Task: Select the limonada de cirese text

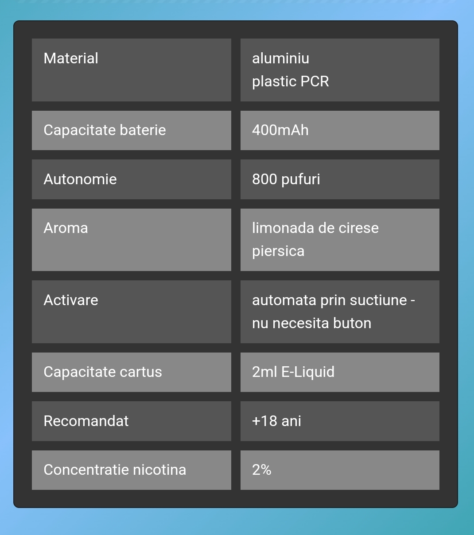Action: coord(315,228)
